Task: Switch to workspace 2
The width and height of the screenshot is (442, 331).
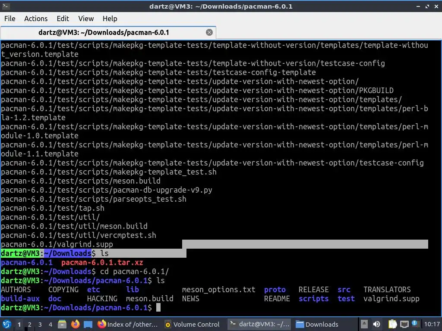Action: [30, 325]
